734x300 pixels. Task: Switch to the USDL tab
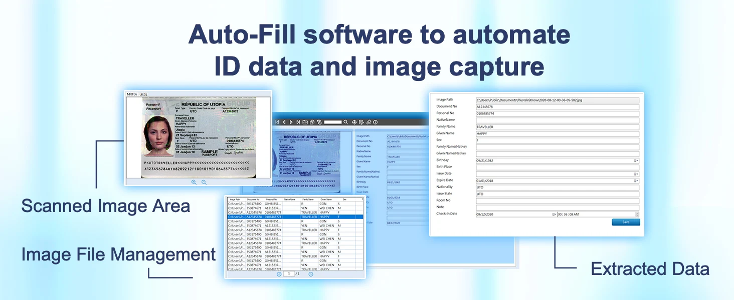144,94
